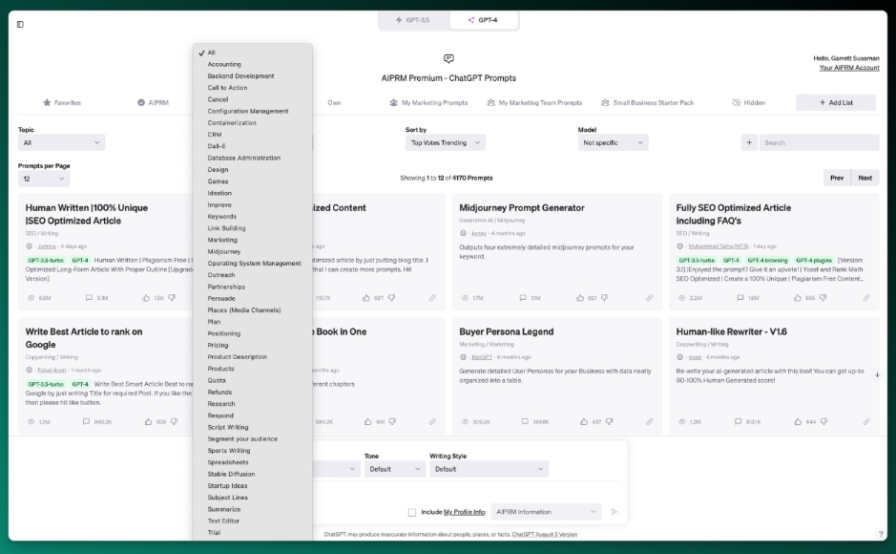896x554 pixels.
Task: Open the Sort by Top Votes Trending dropdown
Action: pos(446,143)
